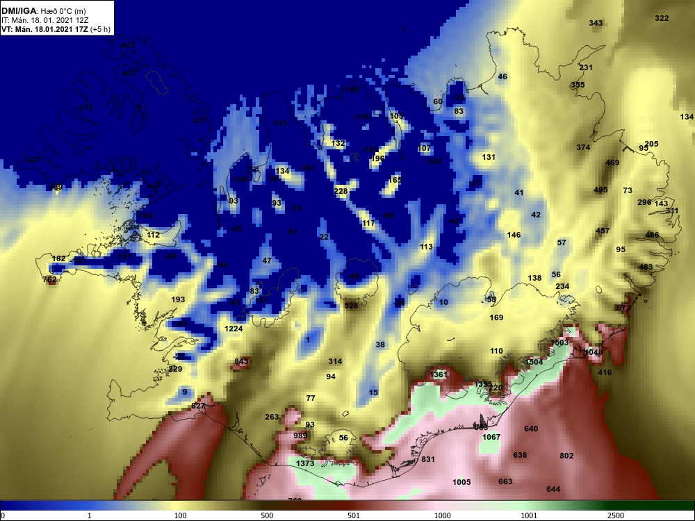Click the map value '1361'

coord(439,374)
